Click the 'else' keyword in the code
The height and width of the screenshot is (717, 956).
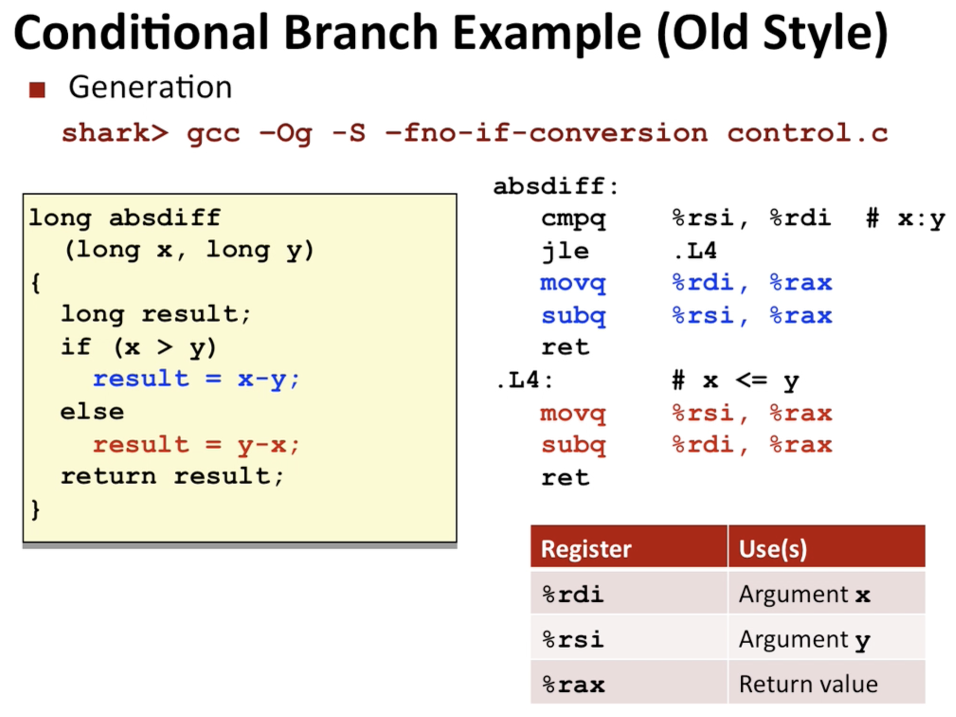pos(92,412)
